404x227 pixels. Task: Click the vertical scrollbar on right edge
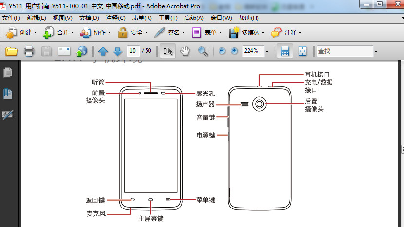pyautogui.click(x=402, y=149)
